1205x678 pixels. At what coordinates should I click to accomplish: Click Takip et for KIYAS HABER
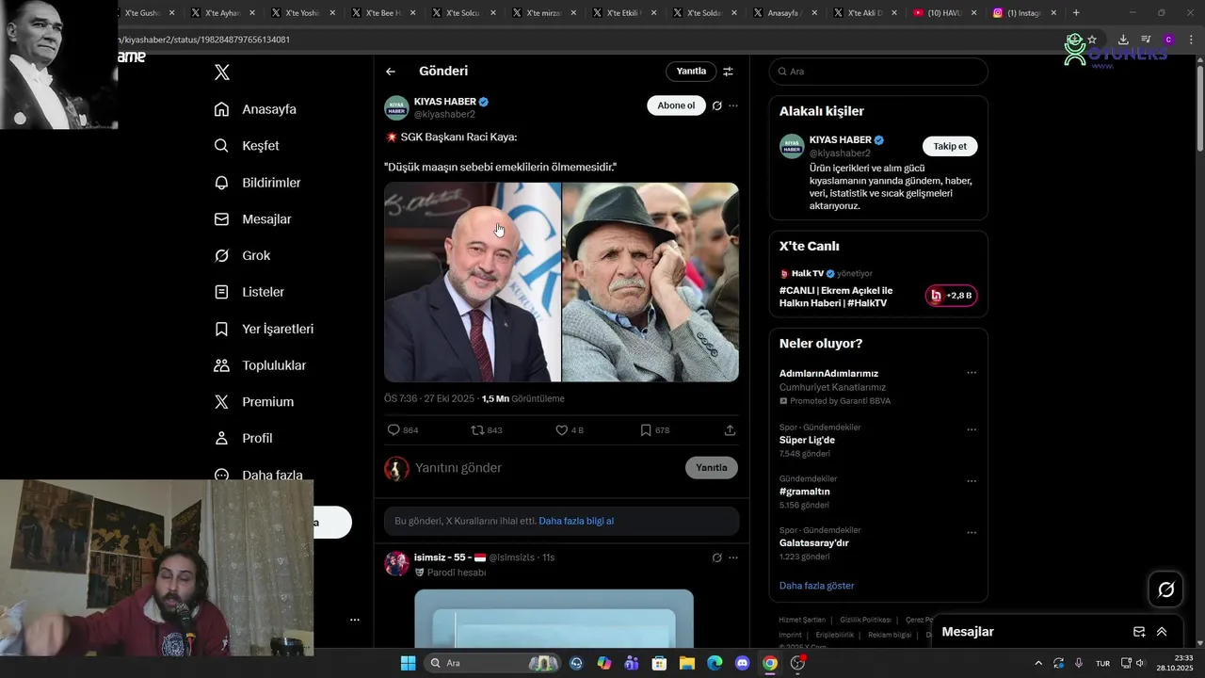click(x=950, y=146)
